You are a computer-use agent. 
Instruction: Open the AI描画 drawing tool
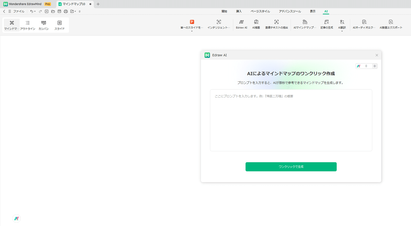(256, 24)
